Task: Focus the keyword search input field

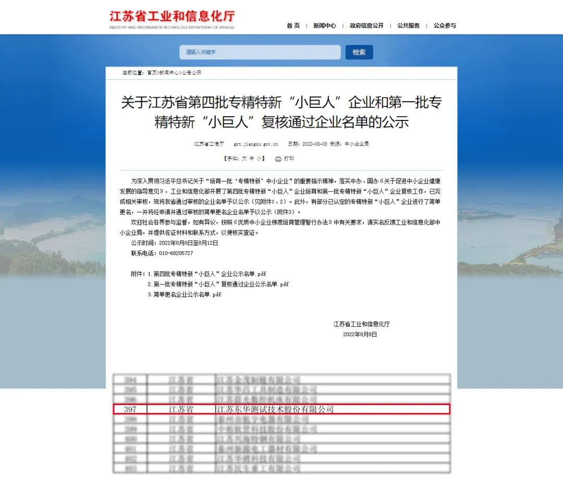Action: click(260, 52)
